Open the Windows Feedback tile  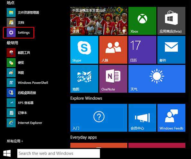pos(171,118)
